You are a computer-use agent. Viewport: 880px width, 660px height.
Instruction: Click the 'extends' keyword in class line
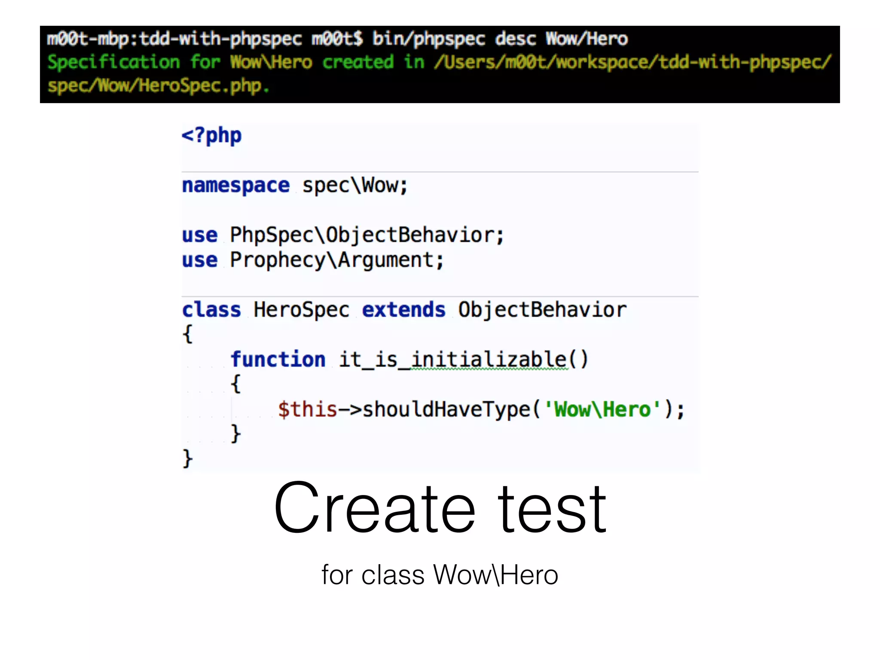point(404,310)
